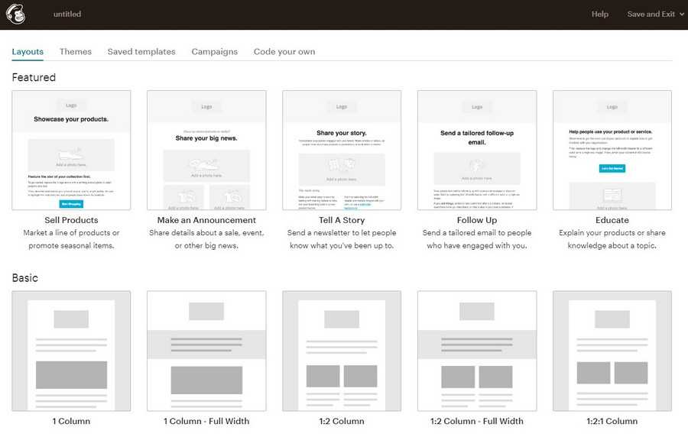
Task: Open the Saved templates tab
Action: pyautogui.click(x=141, y=52)
